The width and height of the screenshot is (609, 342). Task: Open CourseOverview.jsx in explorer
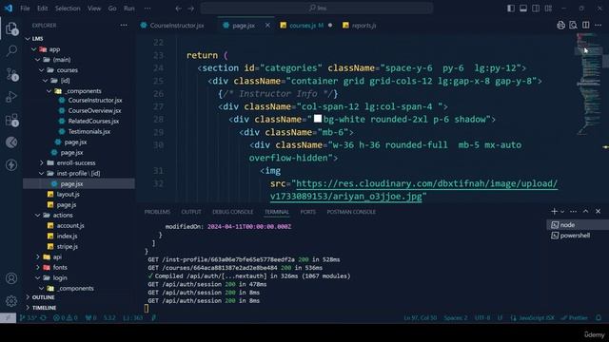coord(94,110)
